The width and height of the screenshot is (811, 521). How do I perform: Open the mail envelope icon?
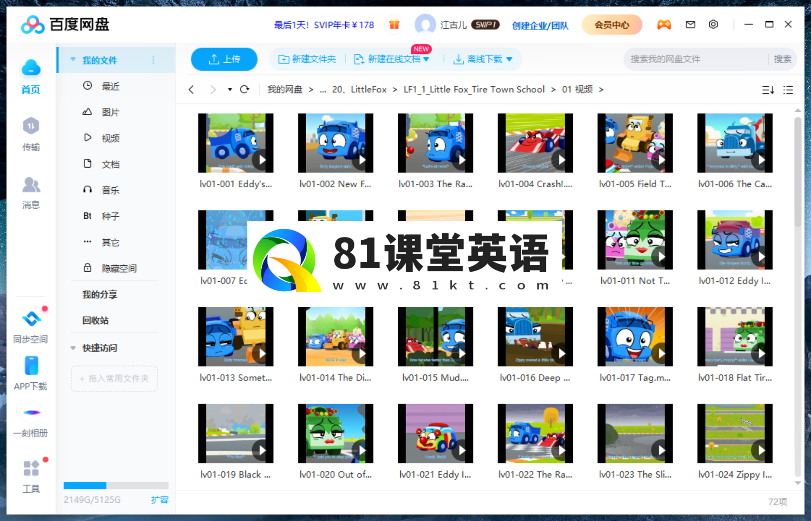tap(690, 25)
